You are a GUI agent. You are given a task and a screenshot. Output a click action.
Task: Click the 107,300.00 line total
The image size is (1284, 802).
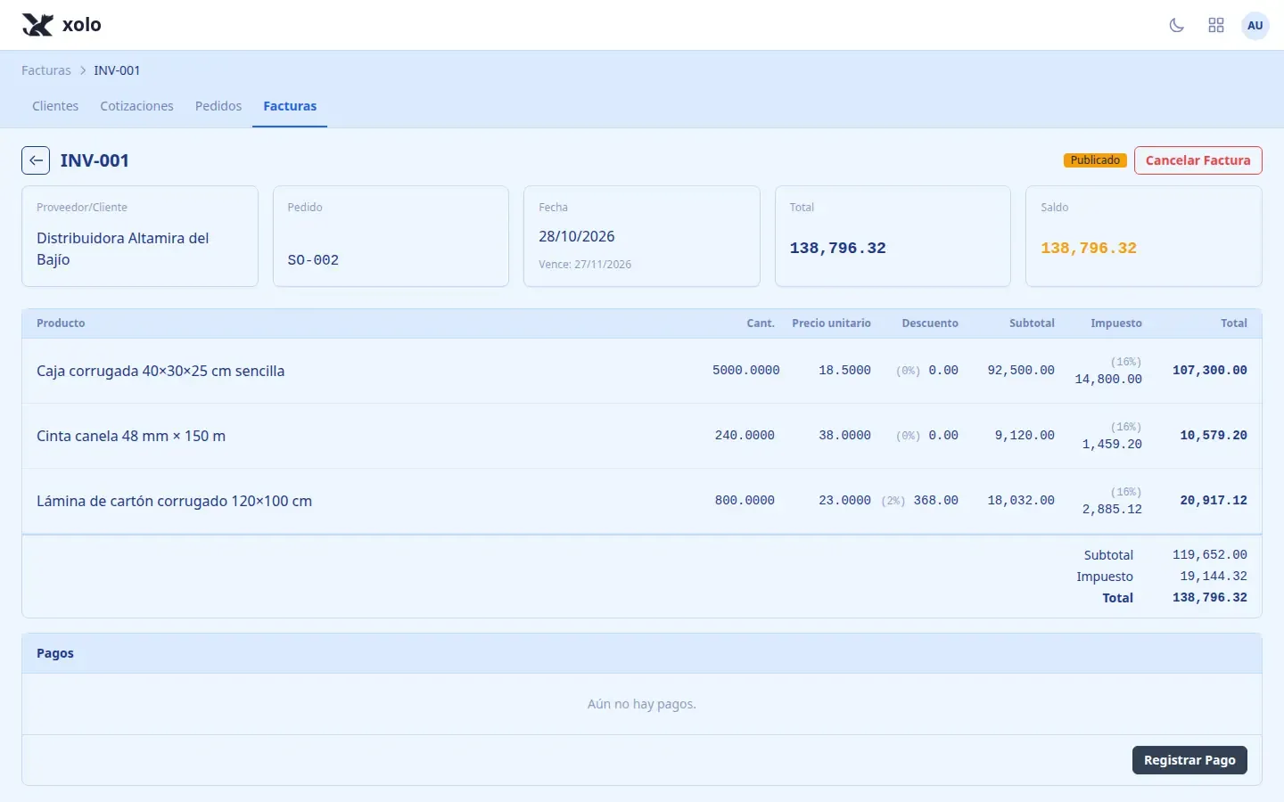point(1210,370)
